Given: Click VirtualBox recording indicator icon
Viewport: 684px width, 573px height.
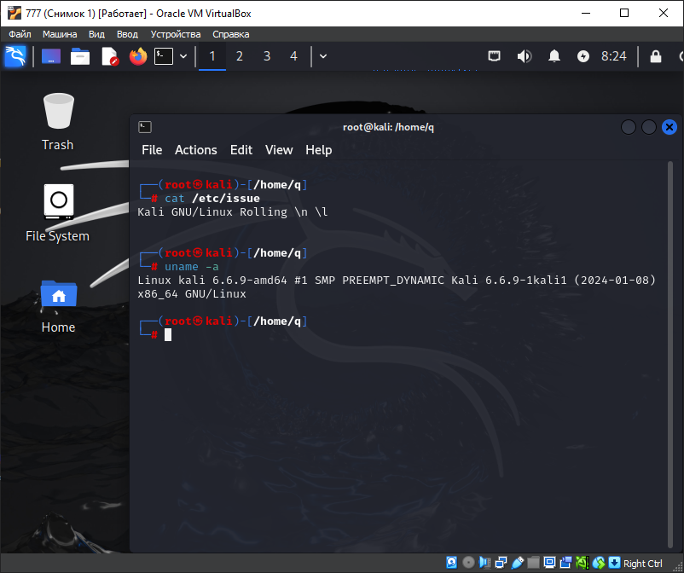Looking at the screenshot, I should pos(565,563).
